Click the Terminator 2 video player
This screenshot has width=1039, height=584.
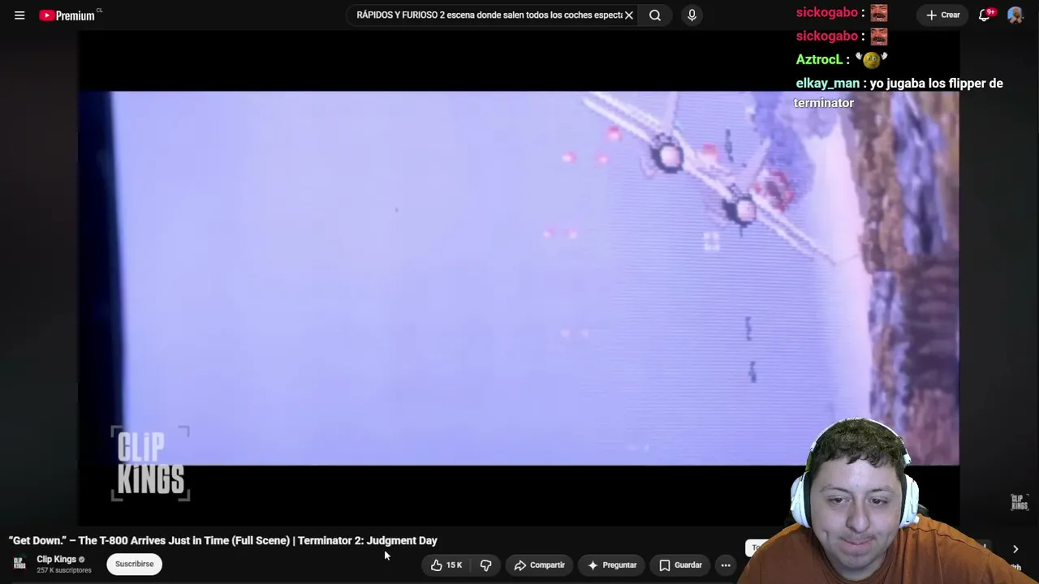click(x=518, y=278)
